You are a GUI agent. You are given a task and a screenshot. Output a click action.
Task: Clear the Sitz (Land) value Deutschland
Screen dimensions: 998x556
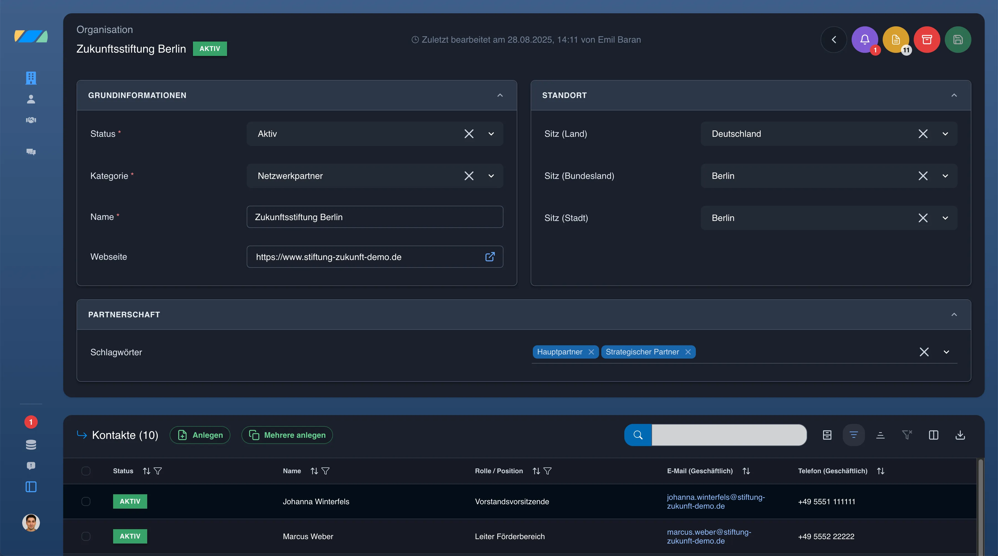click(x=923, y=134)
